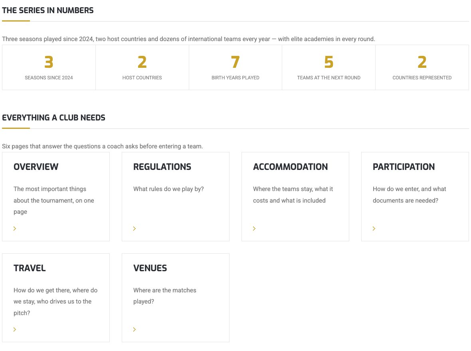Viewport: 471px width, 351px height.
Task: Click the arrow icon in the Participation card
Action: click(x=374, y=229)
